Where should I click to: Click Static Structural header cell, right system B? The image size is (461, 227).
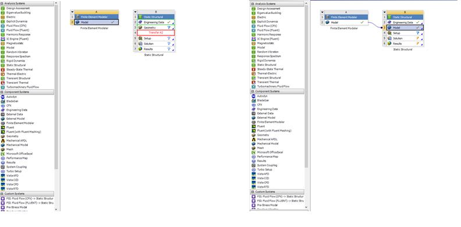pyautogui.click(x=405, y=17)
